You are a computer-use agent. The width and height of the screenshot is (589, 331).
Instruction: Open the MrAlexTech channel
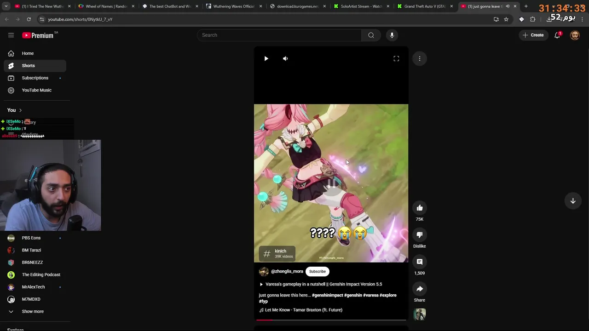[35, 287]
